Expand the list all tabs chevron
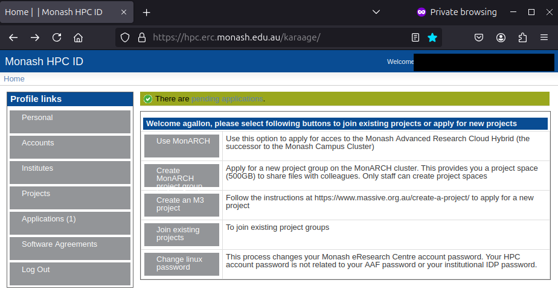This screenshot has height=292, width=558. 376,12
